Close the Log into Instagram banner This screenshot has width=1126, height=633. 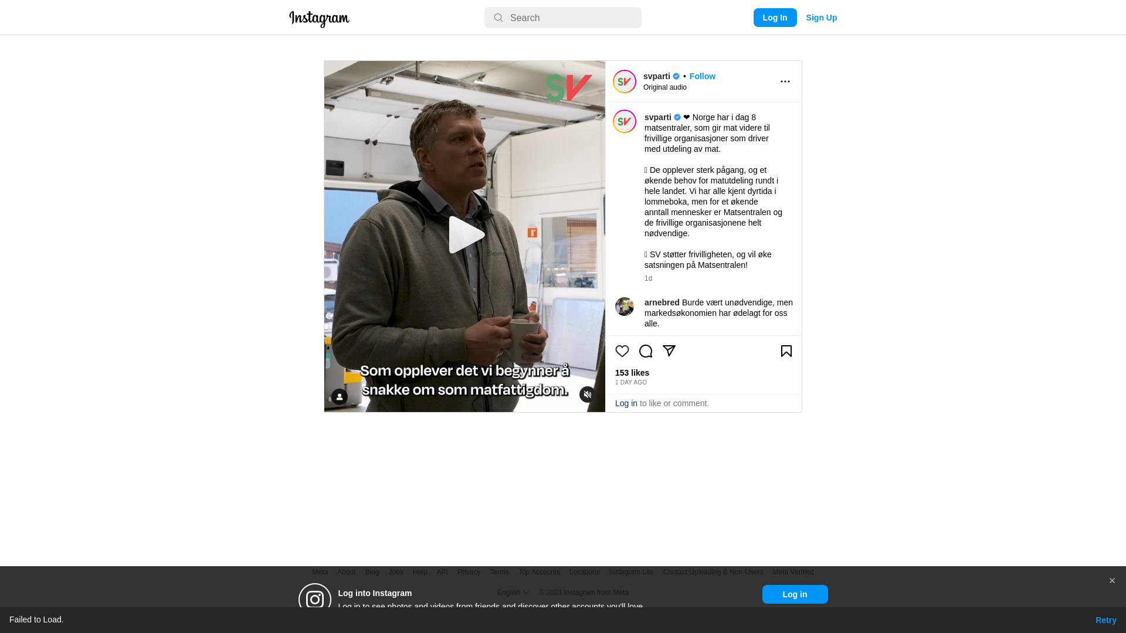pos(1112,581)
